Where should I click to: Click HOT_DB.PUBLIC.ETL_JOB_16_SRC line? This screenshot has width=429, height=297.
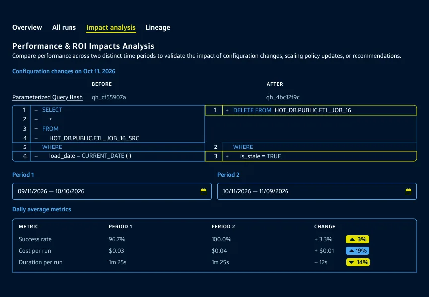pos(109,138)
